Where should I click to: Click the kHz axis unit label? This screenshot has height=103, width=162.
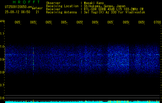tap(3, 21)
